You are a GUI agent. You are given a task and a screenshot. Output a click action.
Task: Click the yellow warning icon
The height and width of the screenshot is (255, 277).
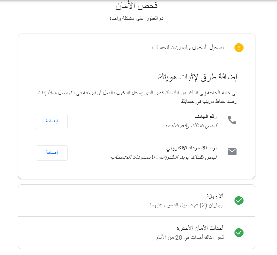pyautogui.click(x=239, y=48)
